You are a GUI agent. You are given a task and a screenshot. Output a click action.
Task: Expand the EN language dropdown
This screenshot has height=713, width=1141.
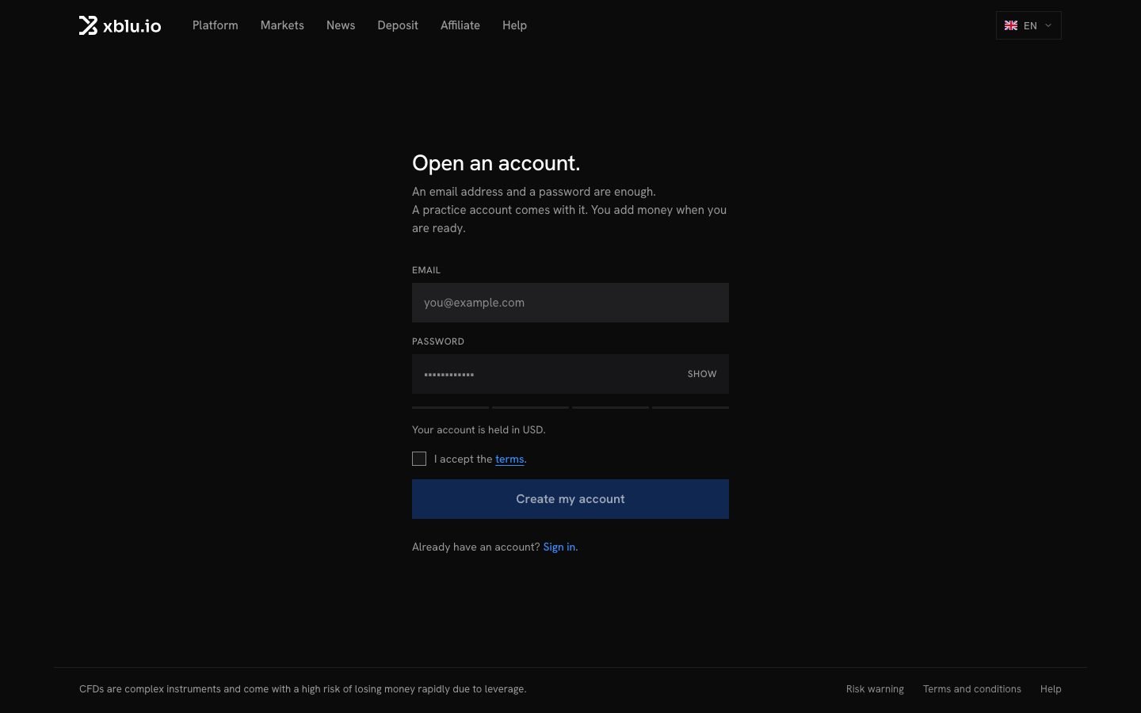(x=1028, y=25)
